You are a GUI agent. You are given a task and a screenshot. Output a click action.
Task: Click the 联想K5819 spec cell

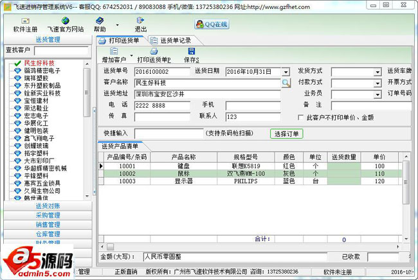(x=246, y=166)
